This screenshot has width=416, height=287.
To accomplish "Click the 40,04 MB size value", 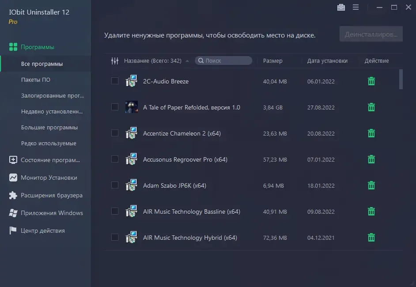I will (275, 81).
